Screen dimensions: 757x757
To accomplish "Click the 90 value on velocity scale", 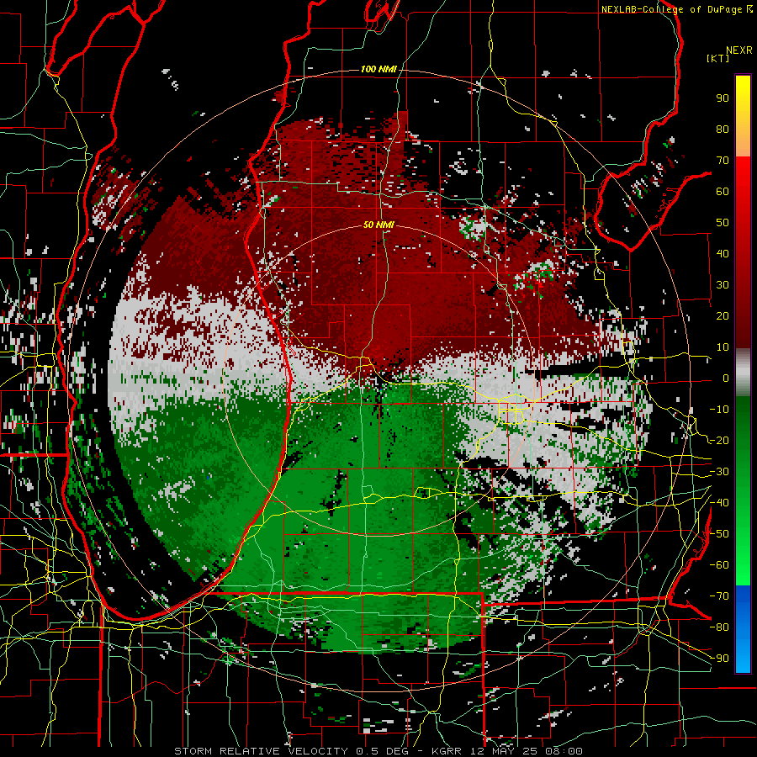I will point(723,98).
